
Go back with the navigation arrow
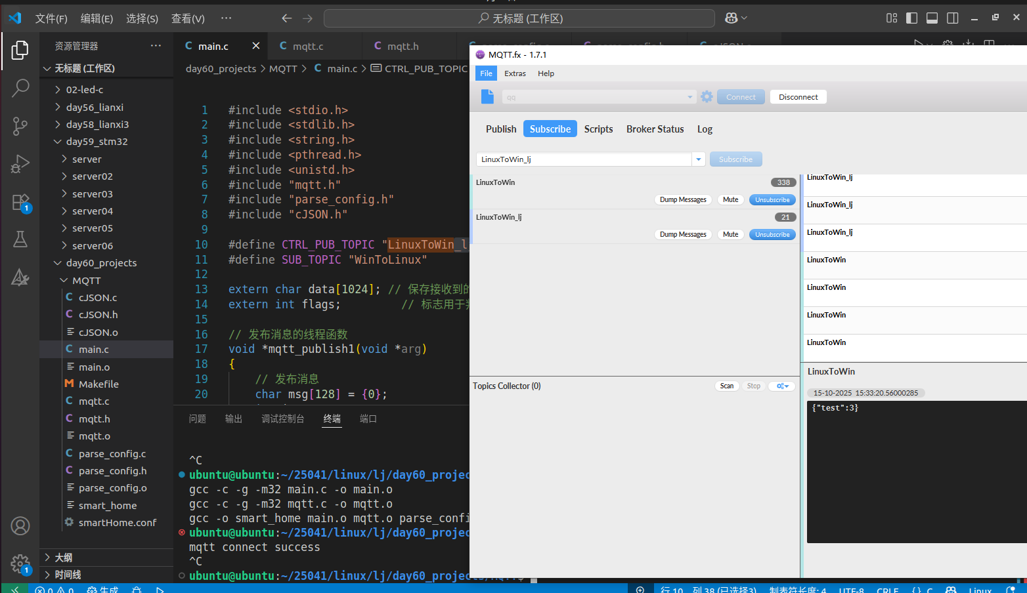click(286, 18)
